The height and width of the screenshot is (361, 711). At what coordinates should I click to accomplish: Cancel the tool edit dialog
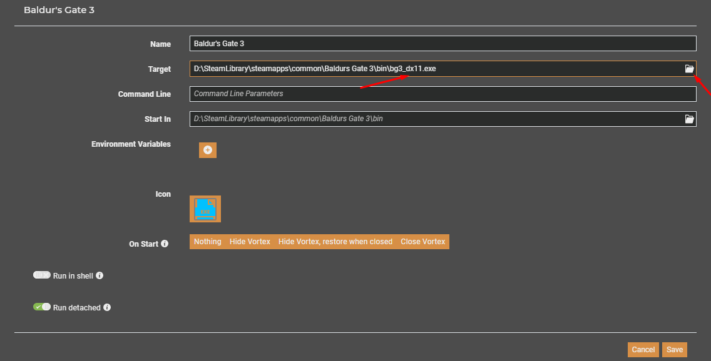click(643, 350)
